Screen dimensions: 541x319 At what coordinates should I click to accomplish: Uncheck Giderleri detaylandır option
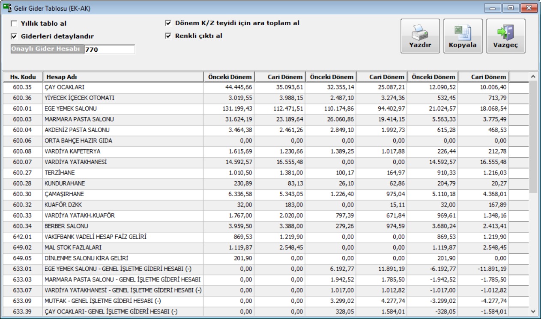click(x=14, y=37)
